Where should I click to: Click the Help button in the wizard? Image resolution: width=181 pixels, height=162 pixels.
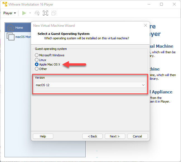pyautogui.click(x=43, y=136)
